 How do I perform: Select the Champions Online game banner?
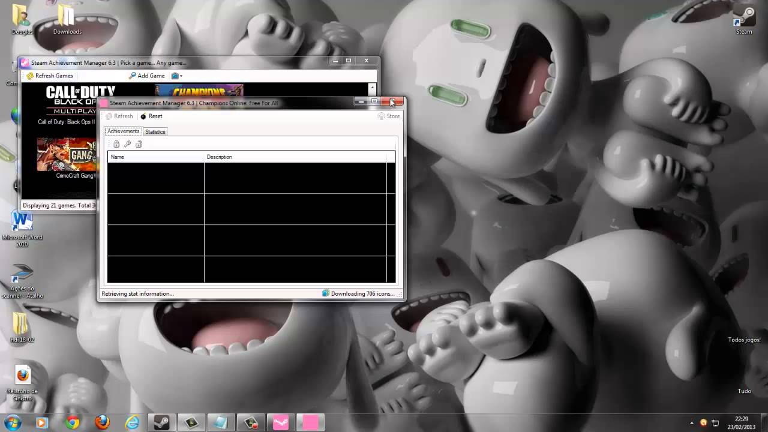(199, 91)
